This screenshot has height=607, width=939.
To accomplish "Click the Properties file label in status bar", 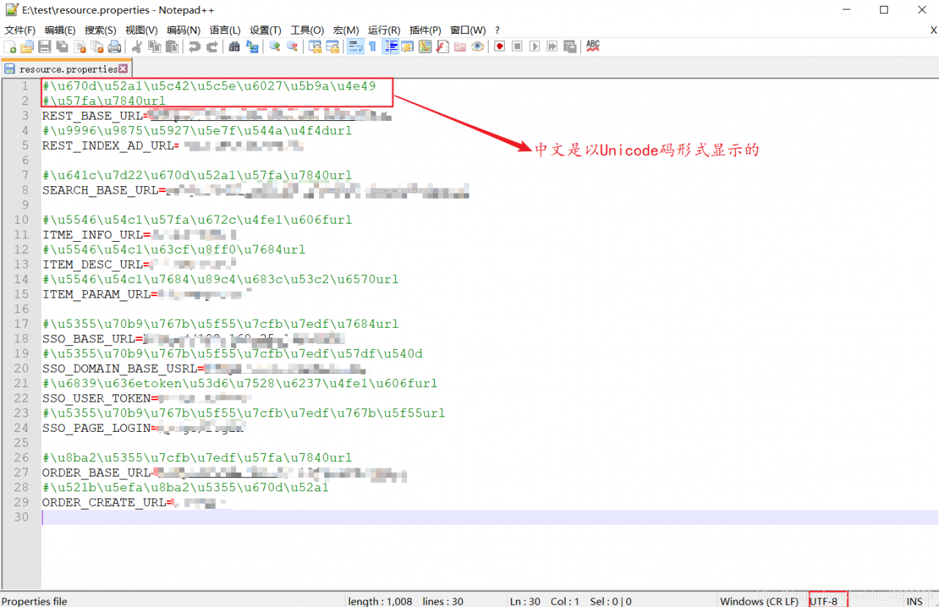I will pos(35,601).
